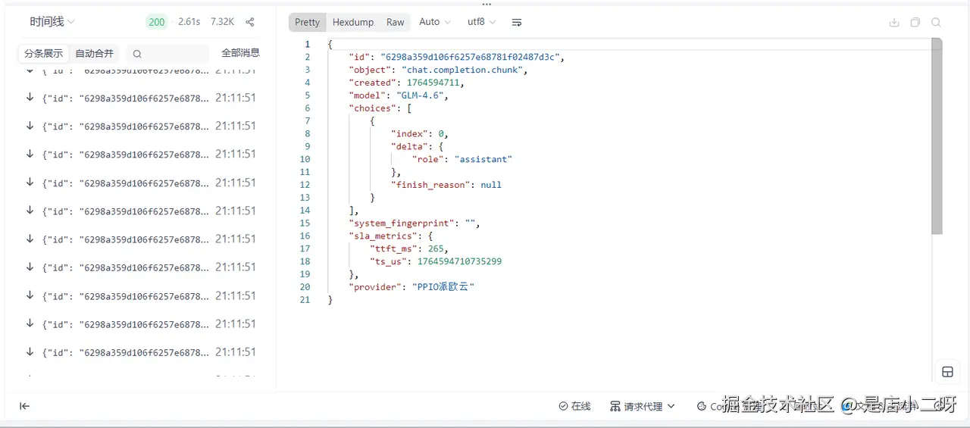This screenshot has height=428, width=970.
Task: Click the 2.61s duration value
Action: [189, 22]
